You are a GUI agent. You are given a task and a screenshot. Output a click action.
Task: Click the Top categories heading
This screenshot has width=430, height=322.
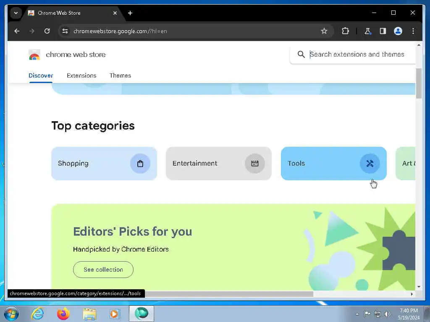93,126
